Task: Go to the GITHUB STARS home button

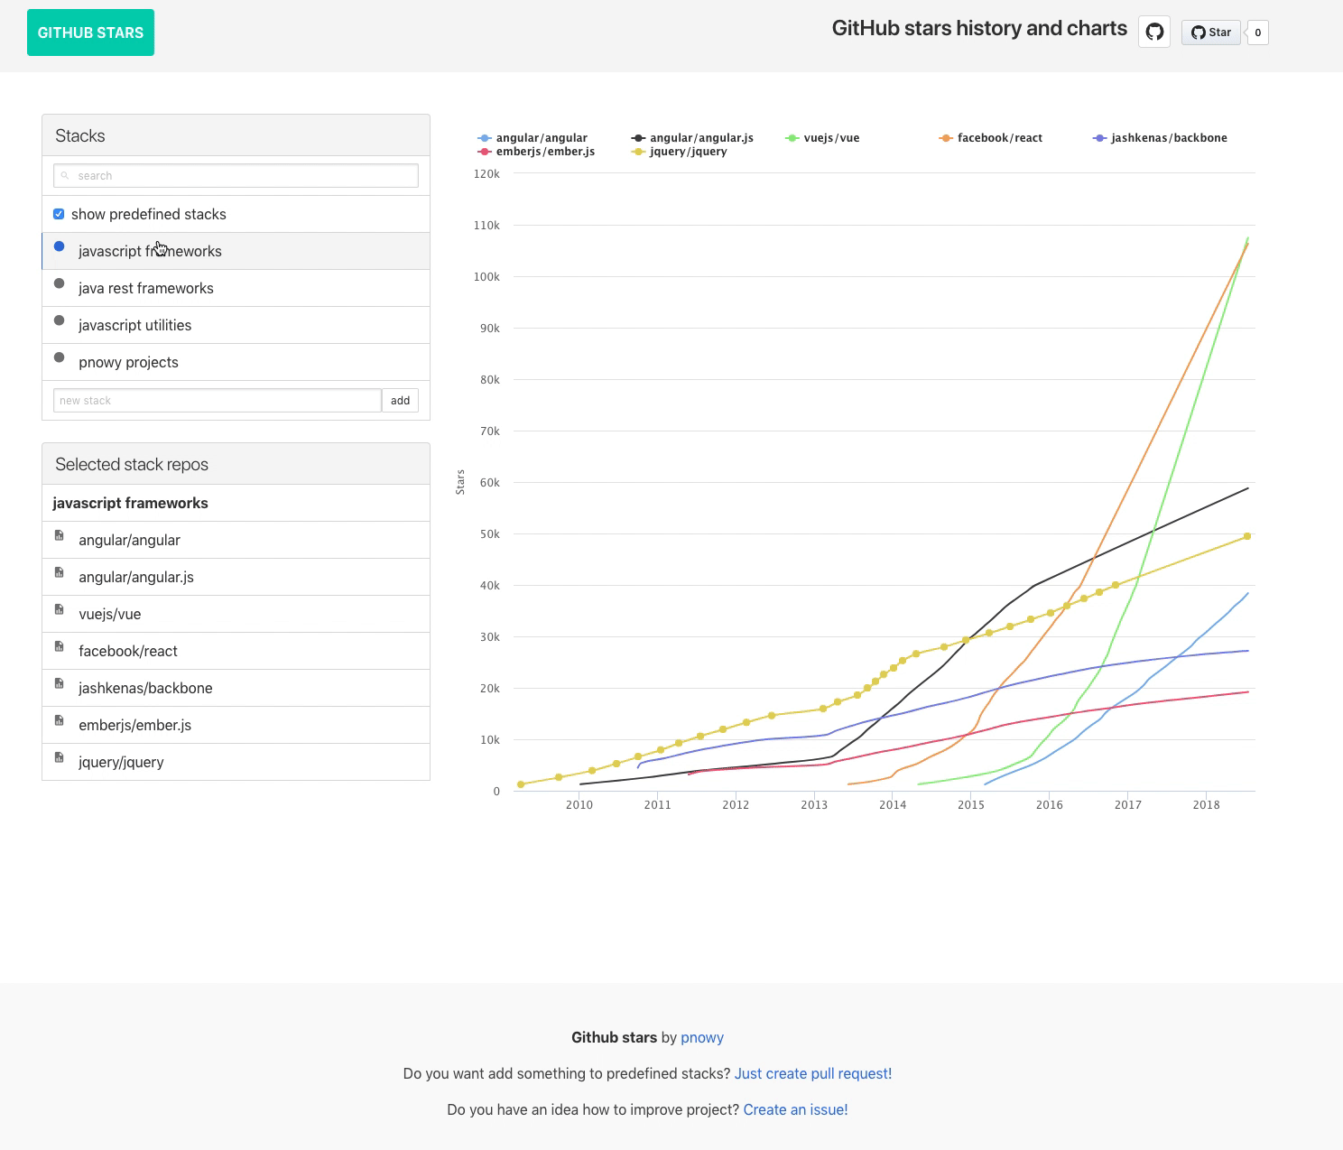Action: (x=90, y=32)
